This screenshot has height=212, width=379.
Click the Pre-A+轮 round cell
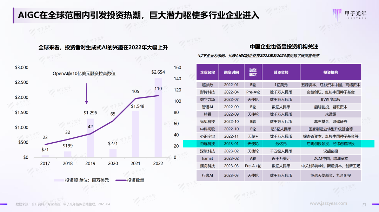point(253,166)
